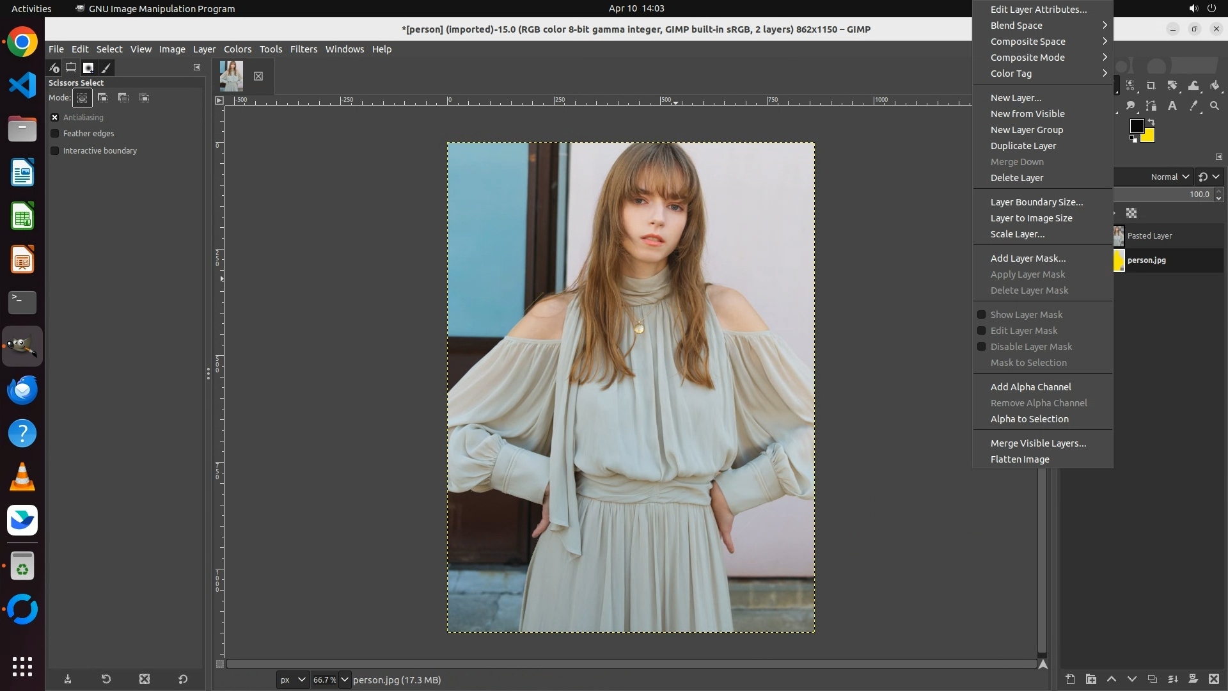
Task: Select the Crop tool
Action: coord(1151,85)
